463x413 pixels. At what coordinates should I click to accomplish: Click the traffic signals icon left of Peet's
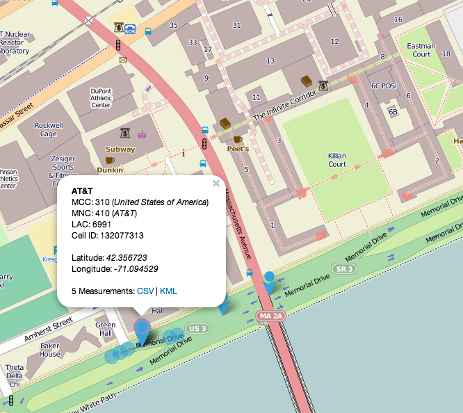click(x=204, y=143)
